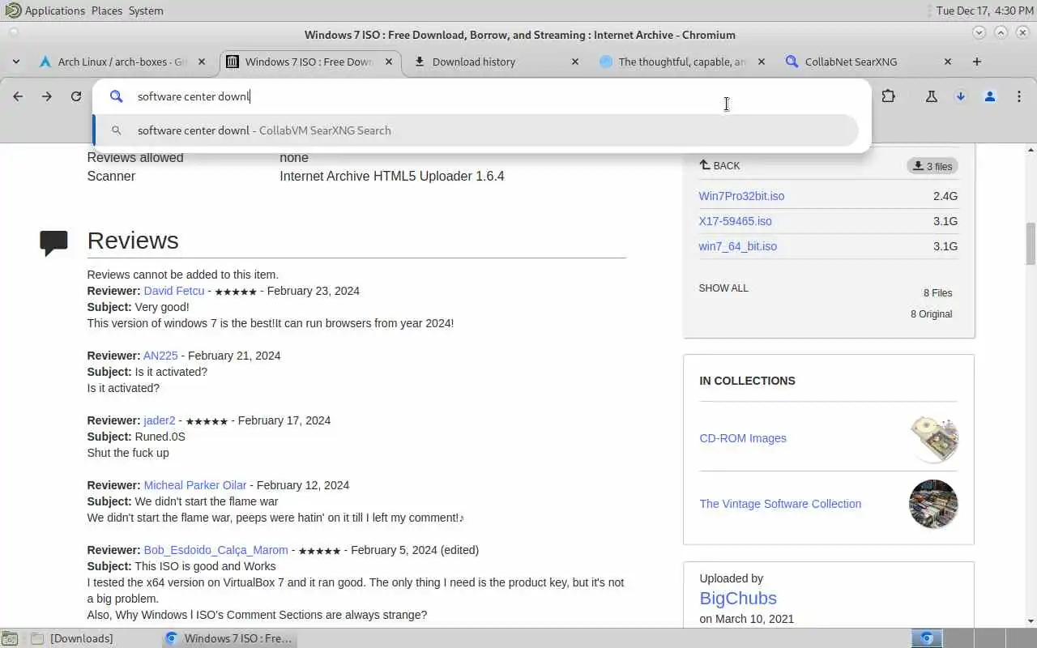The image size is (1037, 648).
Task: Open the System menu
Action: pyautogui.click(x=146, y=11)
